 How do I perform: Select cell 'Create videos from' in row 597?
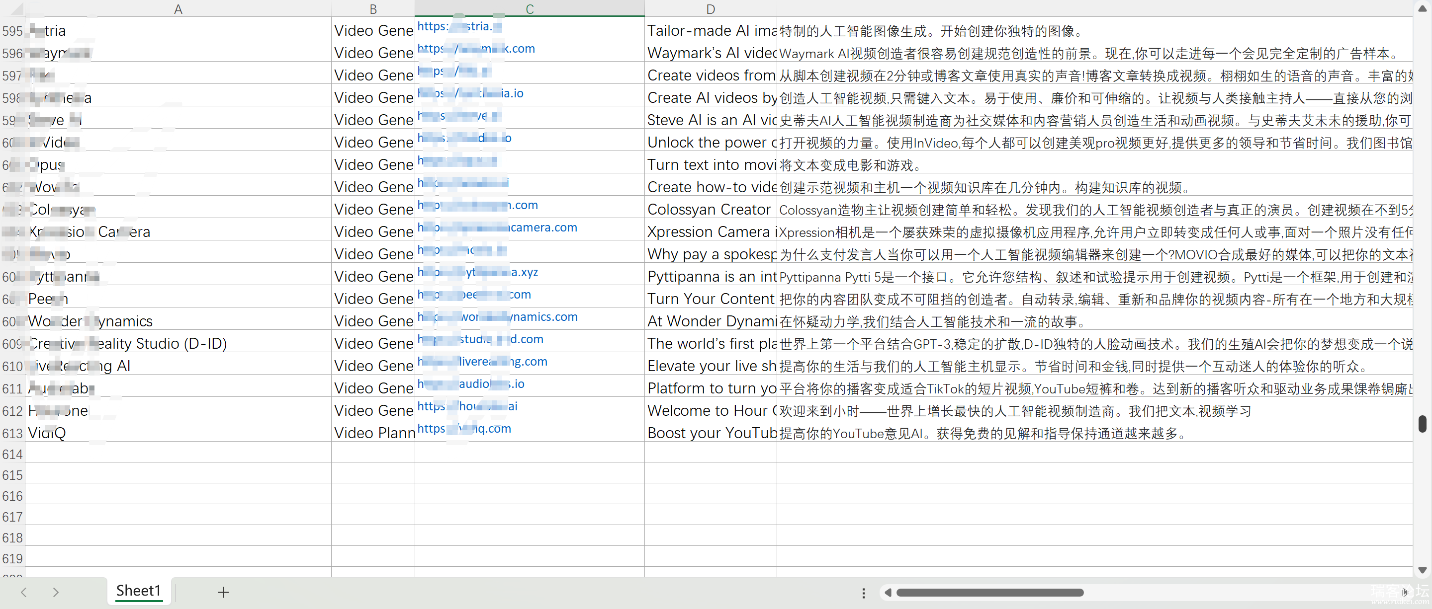pos(711,73)
